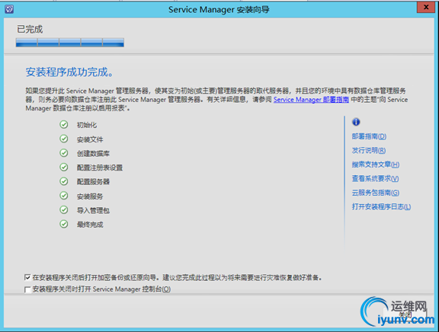Click the 导入管理包 step label
This screenshot has width=439, height=332.
[x=93, y=210]
